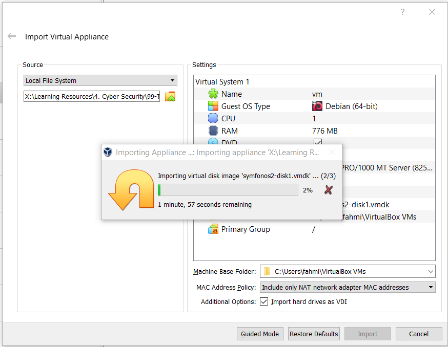448x347 pixels.
Task: Click the Guest OS Type colorful icon
Action: tap(213, 106)
